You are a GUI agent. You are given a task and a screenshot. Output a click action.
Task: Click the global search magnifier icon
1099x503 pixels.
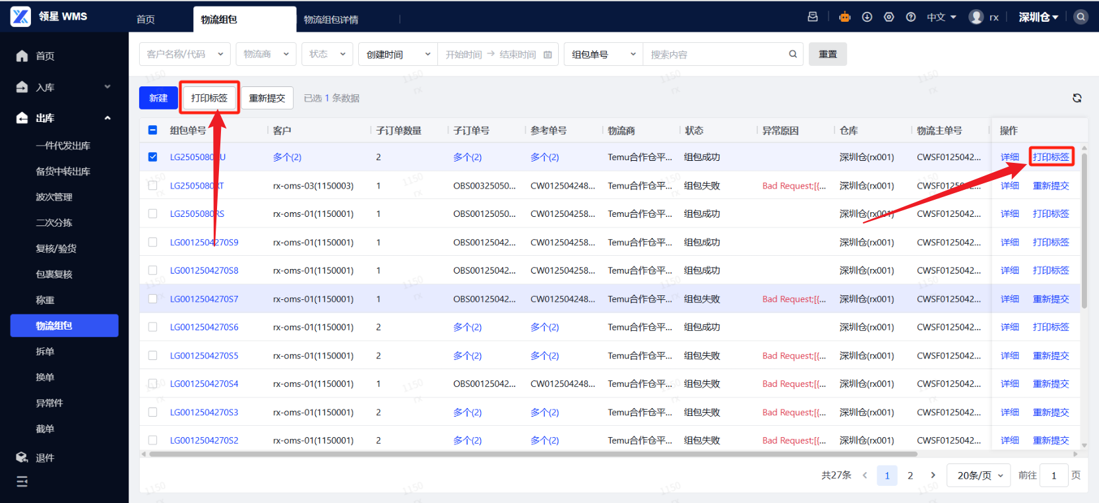[1081, 17]
